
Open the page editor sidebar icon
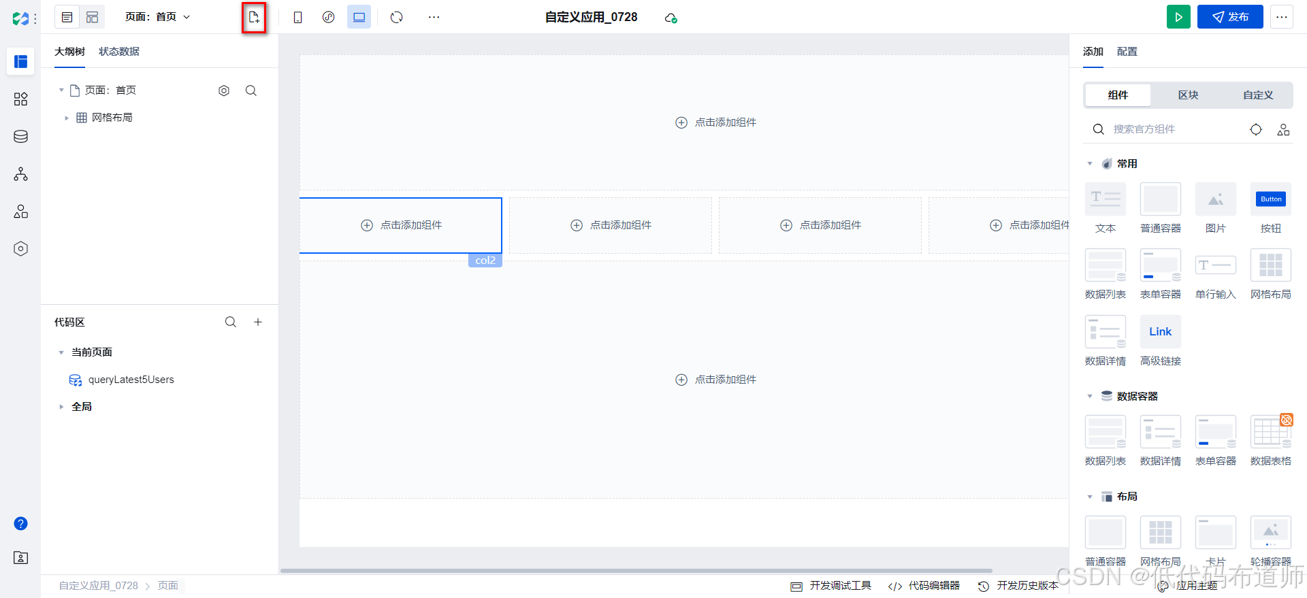(20, 61)
